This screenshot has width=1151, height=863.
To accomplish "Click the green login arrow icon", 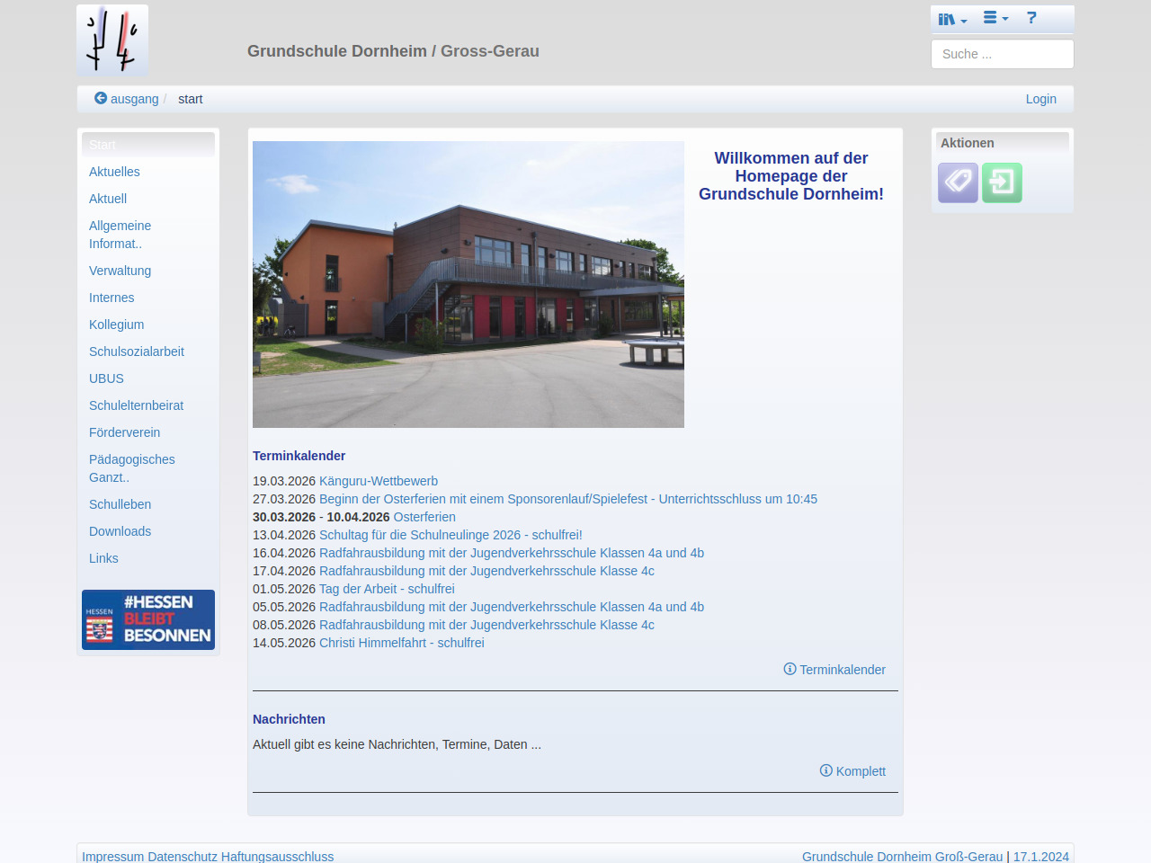I will (x=1002, y=182).
